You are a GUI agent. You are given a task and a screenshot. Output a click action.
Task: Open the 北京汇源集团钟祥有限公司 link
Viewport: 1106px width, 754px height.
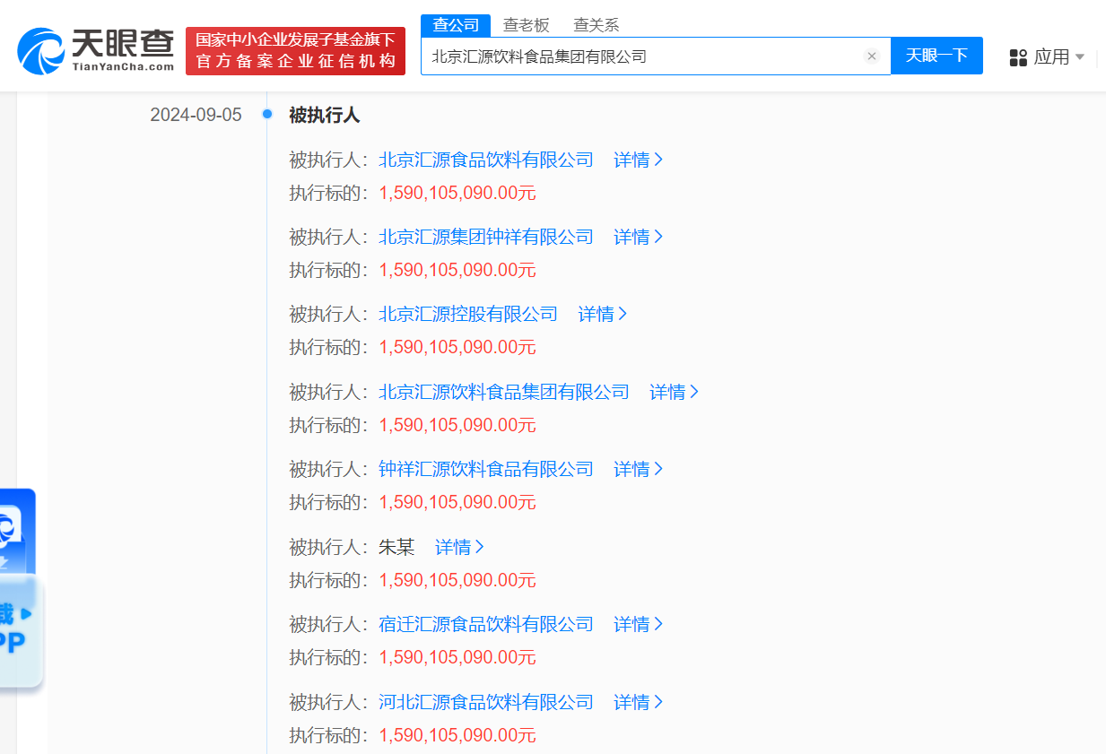[x=486, y=238]
